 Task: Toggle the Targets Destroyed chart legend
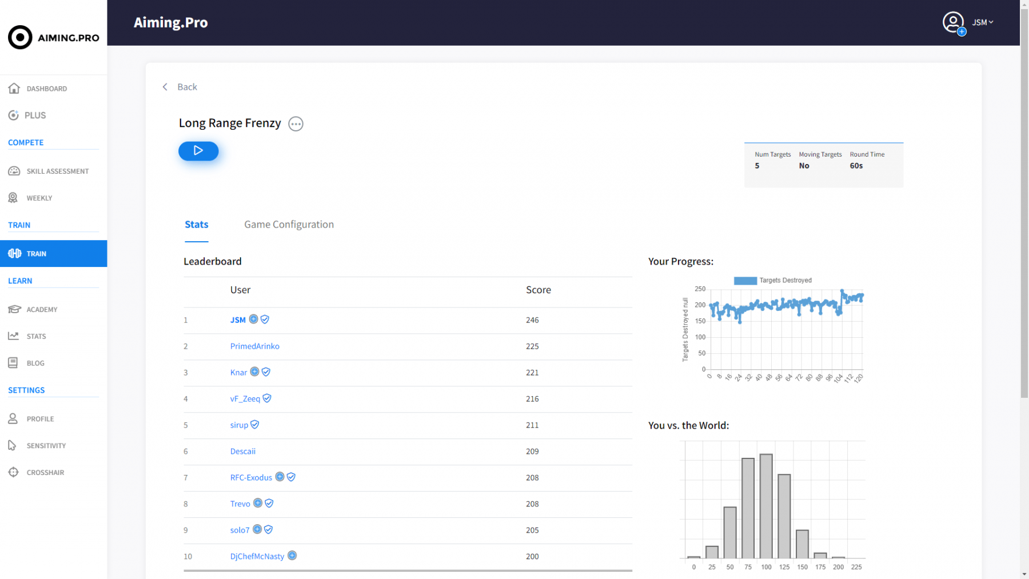745,281
